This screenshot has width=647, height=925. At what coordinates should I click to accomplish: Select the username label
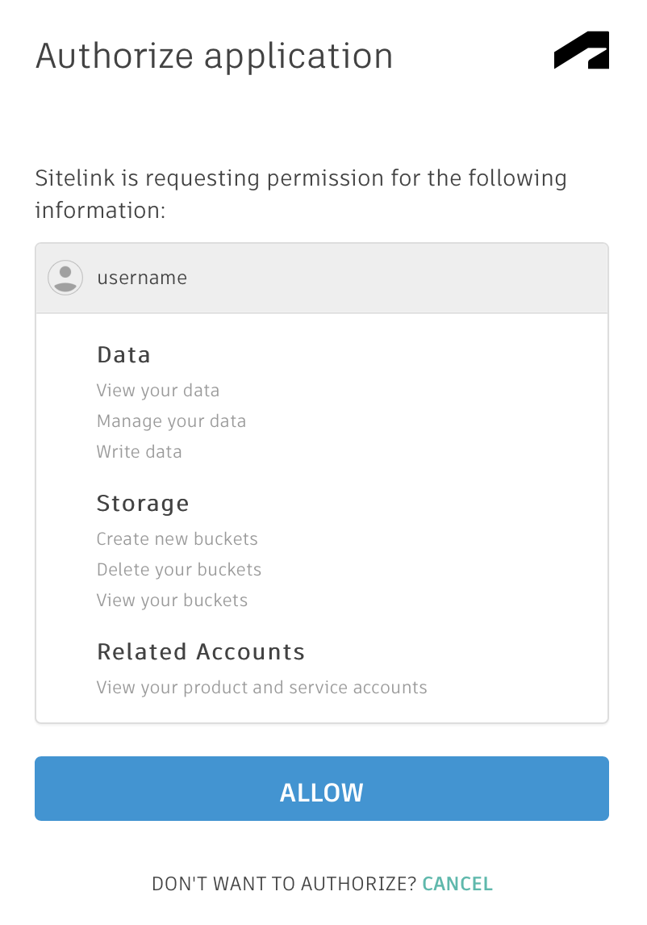pos(142,278)
